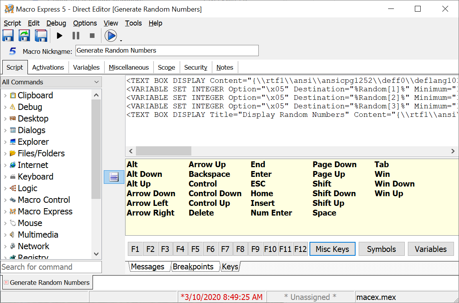Expand the Internet command category
Screen dimensions: 459x303
tap(5, 165)
